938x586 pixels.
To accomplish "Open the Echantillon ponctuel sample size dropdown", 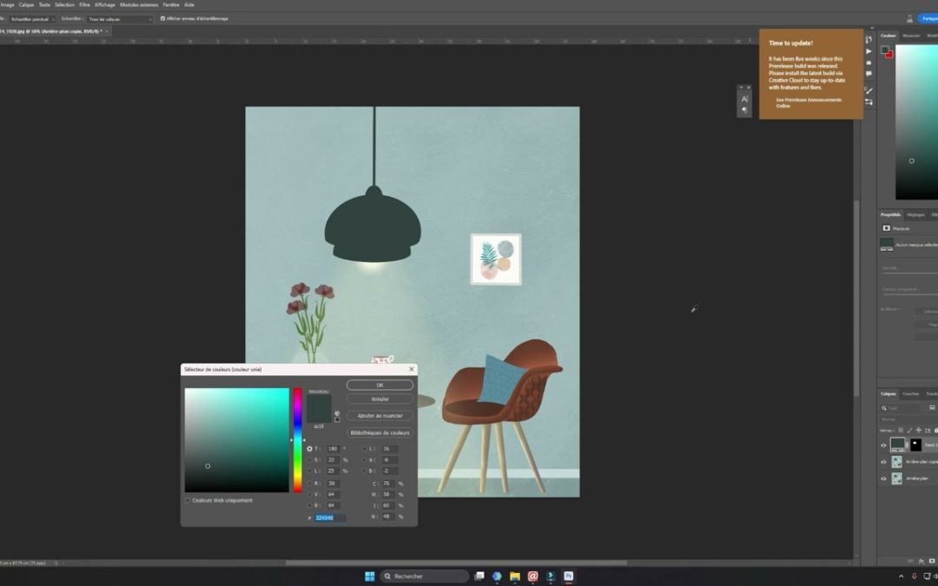I will point(32,19).
